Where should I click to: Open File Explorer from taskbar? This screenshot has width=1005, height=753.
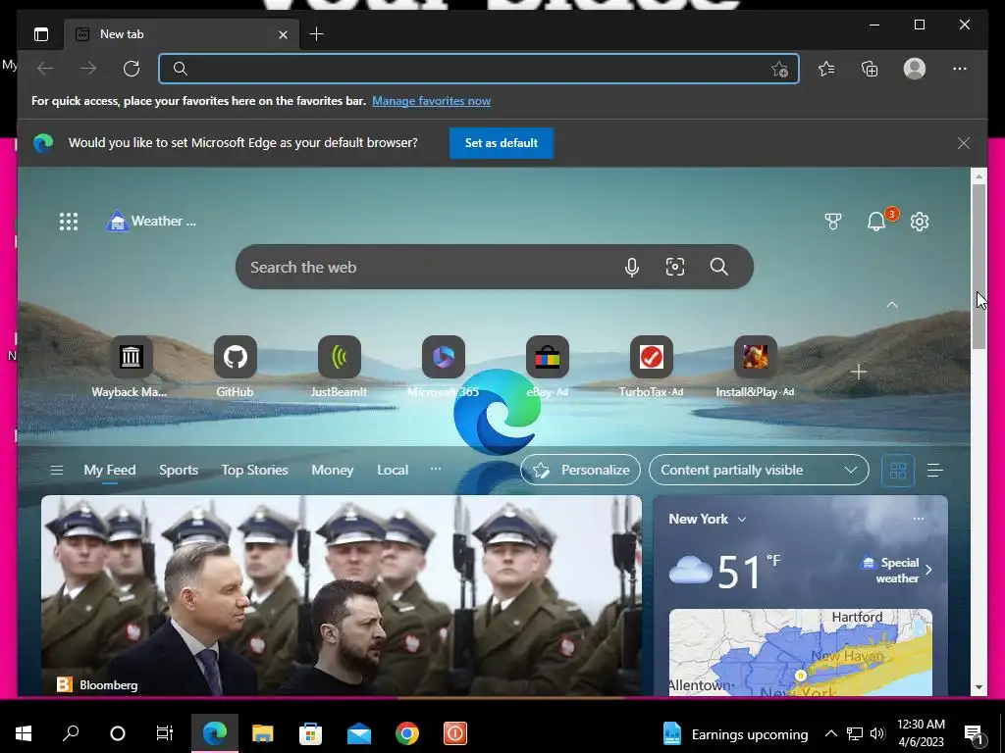(x=262, y=733)
